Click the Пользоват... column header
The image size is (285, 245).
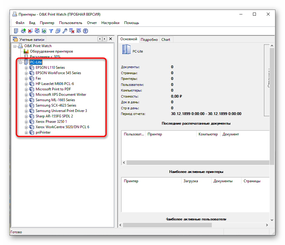tap(133, 134)
